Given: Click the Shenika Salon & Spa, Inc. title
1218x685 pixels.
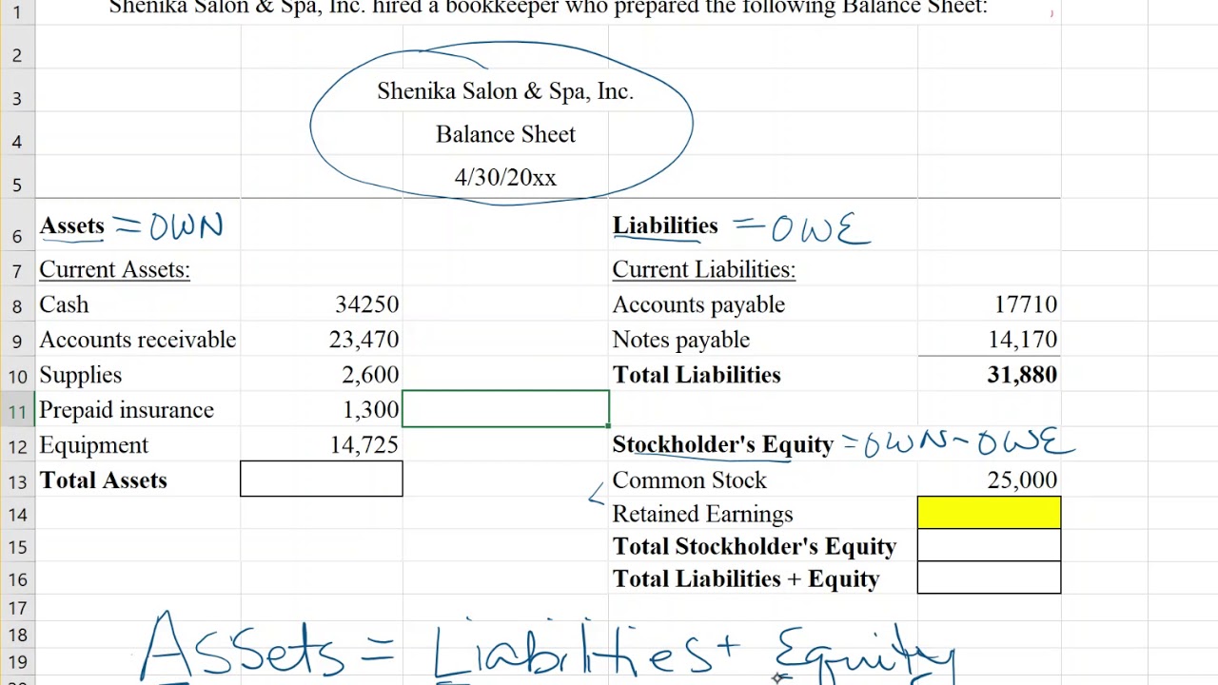Looking at the screenshot, I should (x=505, y=91).
